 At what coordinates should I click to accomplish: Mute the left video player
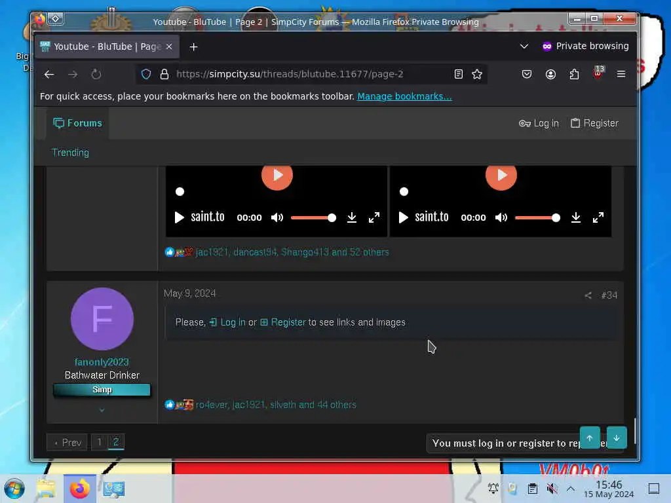click(x=277, y=217)
